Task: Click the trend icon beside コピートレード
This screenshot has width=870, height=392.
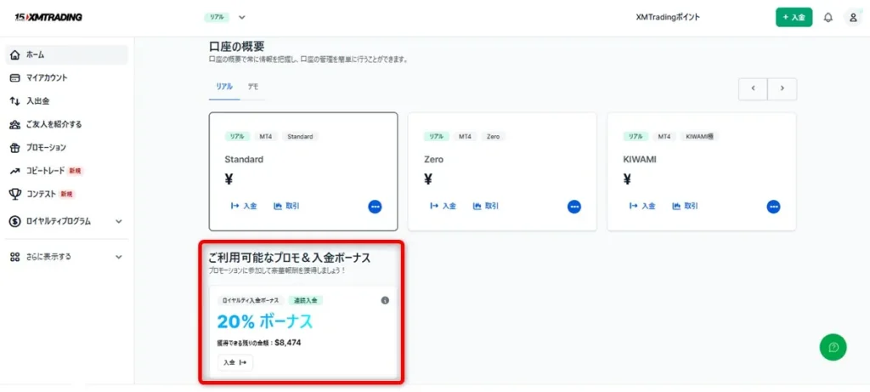Action: click(15, 171)
